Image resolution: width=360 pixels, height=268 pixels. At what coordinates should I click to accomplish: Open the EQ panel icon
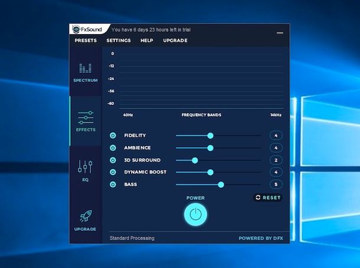tap(85, 167)
